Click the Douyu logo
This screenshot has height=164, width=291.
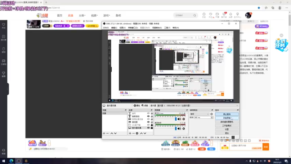coord(42,15)
